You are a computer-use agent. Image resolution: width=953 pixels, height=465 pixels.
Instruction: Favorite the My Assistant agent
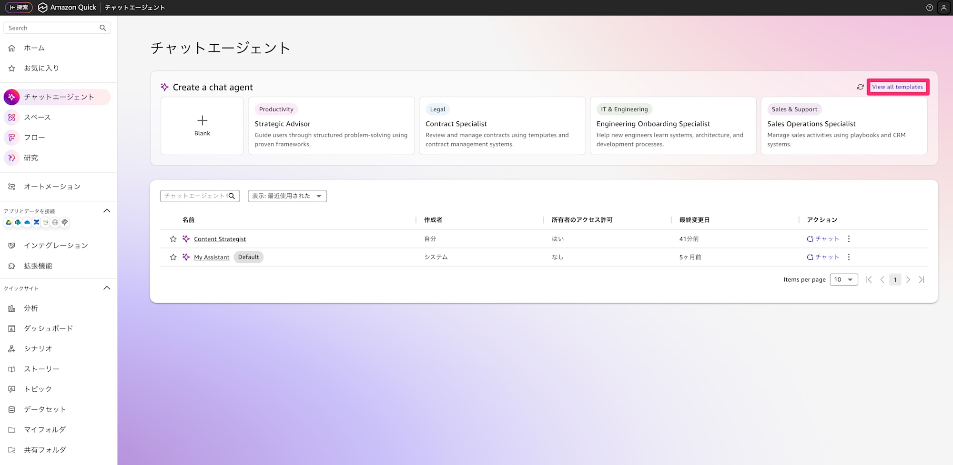point(173,257)
